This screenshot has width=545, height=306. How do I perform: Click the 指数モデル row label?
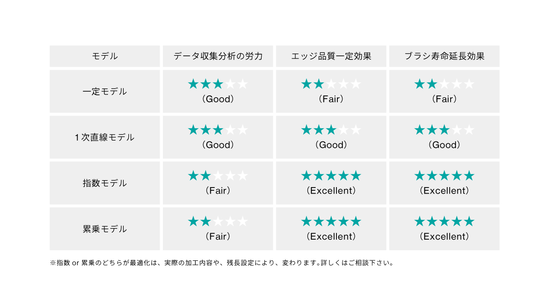105,183
